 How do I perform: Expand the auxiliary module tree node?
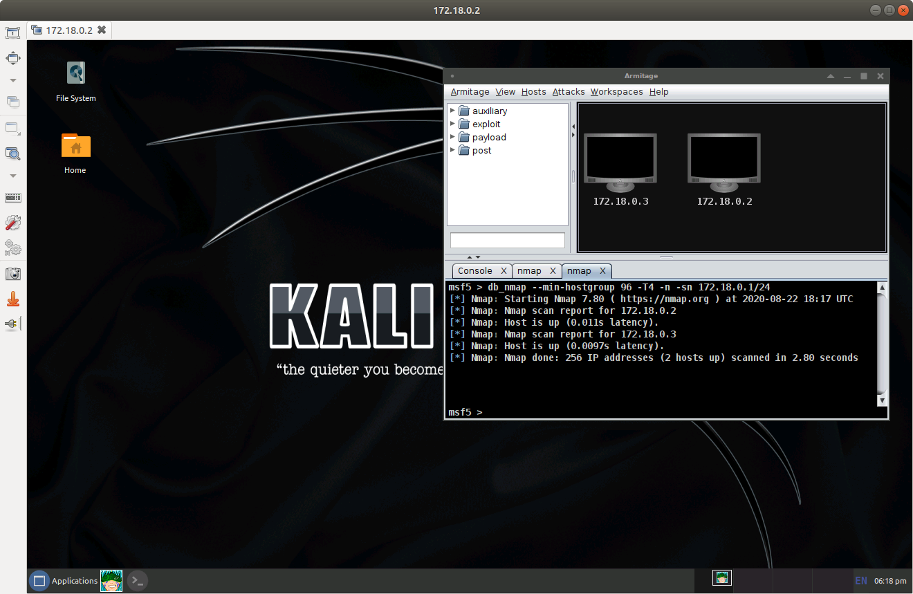click(452, 111)
